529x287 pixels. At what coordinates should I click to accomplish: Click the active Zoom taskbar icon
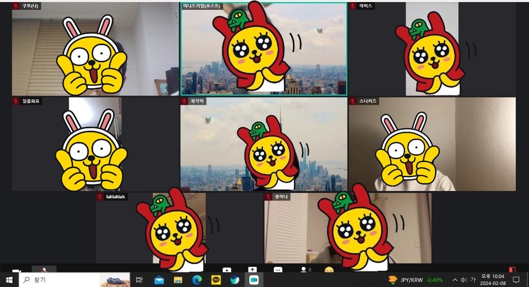(254, 280)
